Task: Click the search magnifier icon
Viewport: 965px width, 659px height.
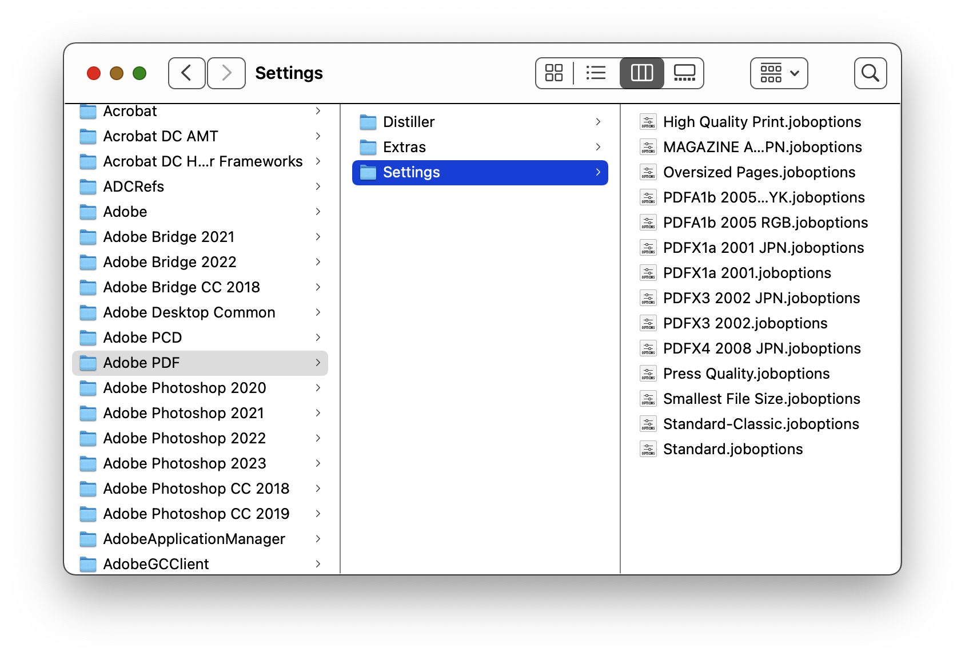Action: click(x=870, y=73)
